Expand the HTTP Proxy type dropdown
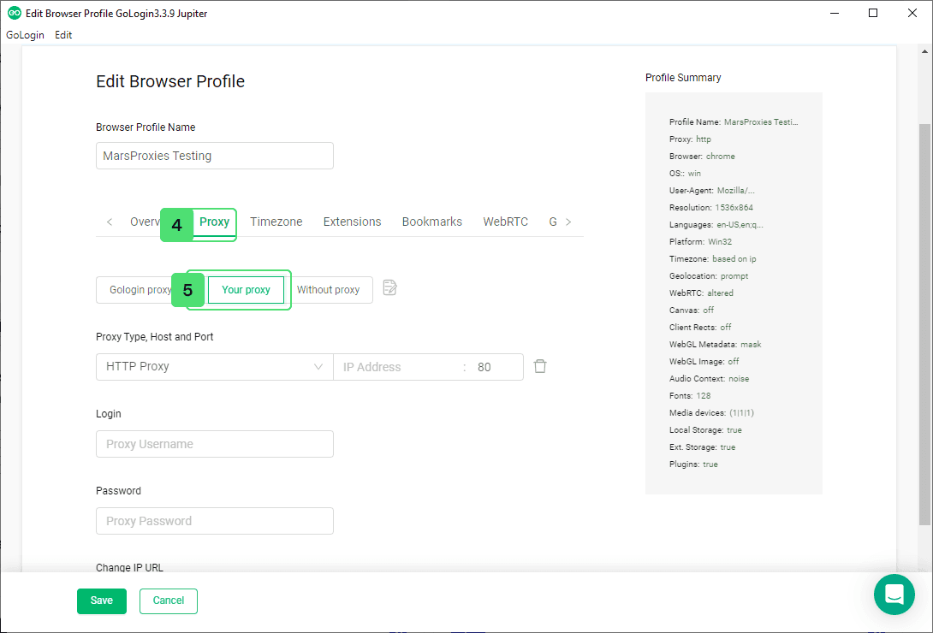The width and height of the screenshot is (933, 633). 214,367
